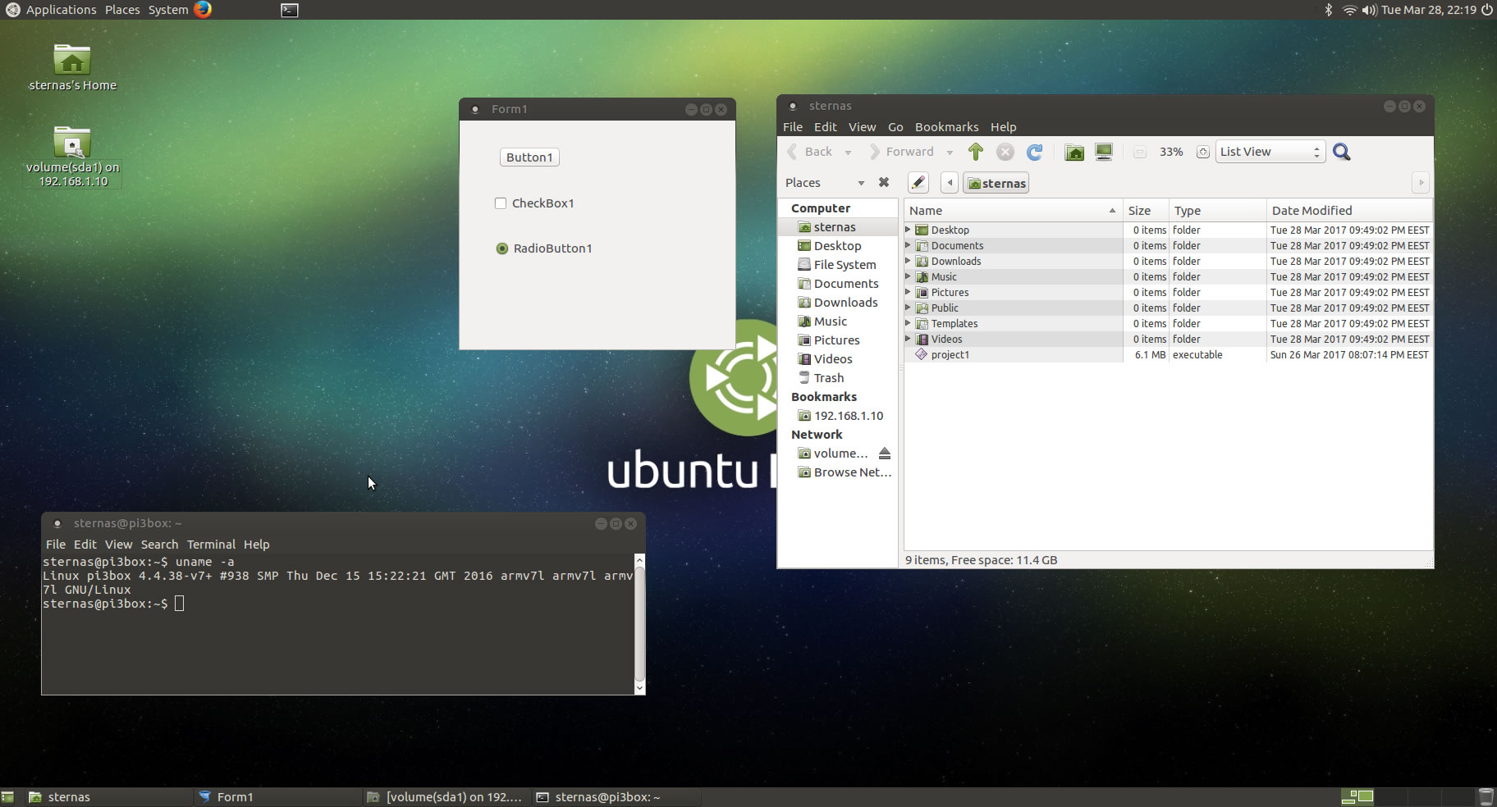Open Videos in the Places sidebar

825,359
